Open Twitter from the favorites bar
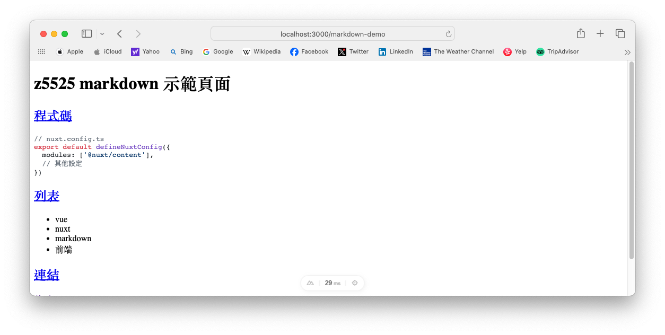The width and height of the screenshot is (665, 335). coord(353,51)
